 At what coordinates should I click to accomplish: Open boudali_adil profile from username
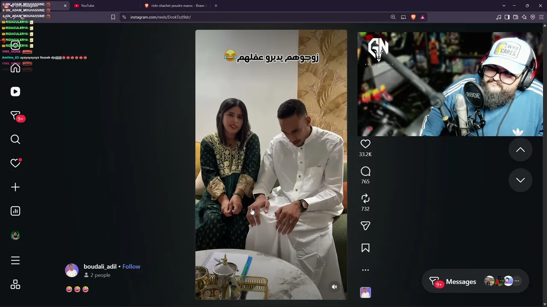100,266
